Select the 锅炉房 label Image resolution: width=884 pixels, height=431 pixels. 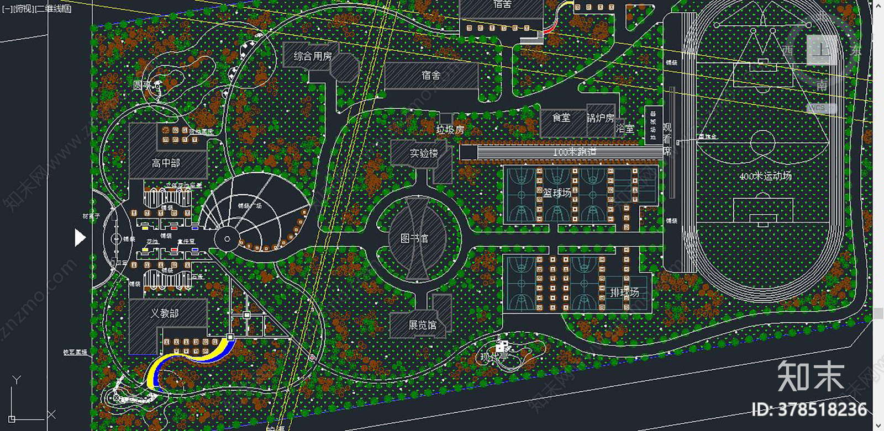(601, 118)
